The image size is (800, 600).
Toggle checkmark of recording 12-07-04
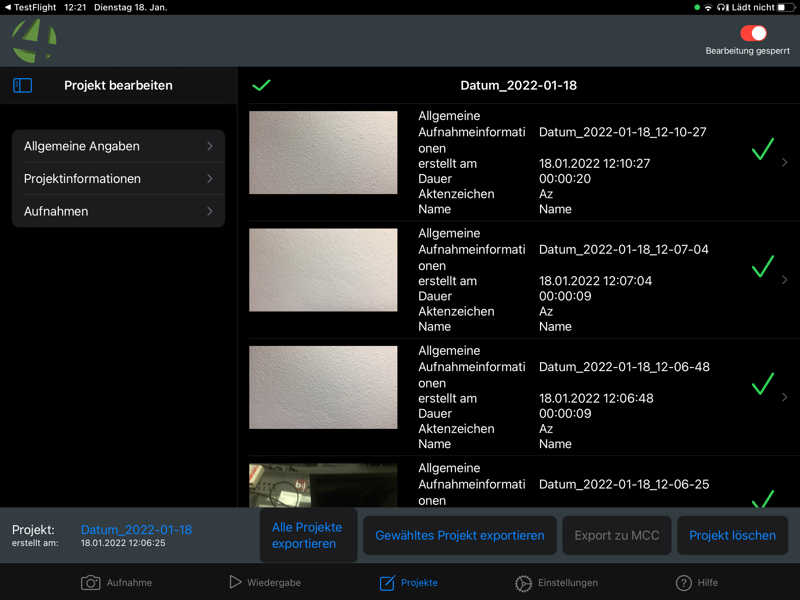[x=763, y=266]
